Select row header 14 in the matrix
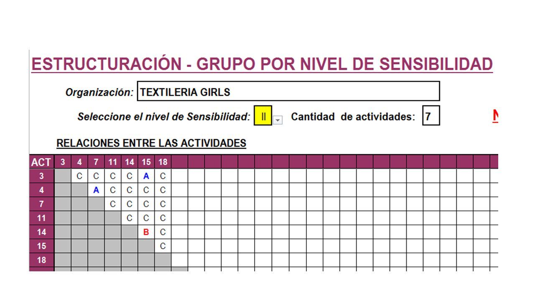Image resolution: width=535 pixels, height=301 pixels. pos(41,232)
